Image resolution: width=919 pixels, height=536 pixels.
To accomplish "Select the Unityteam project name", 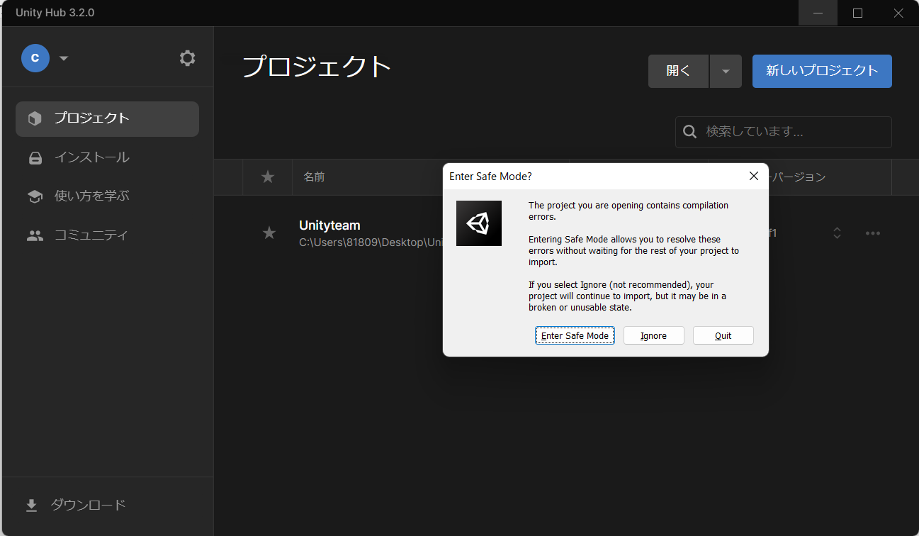I will 329,225.
